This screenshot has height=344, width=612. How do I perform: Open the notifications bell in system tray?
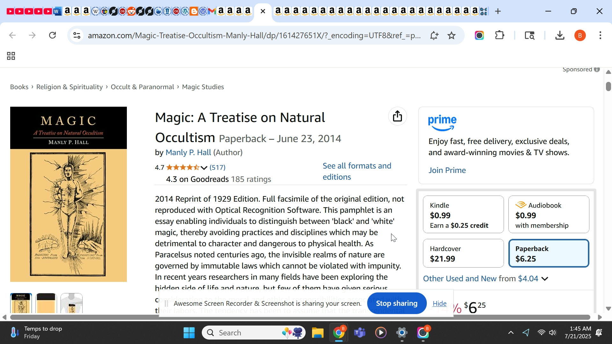pos(600,333)
